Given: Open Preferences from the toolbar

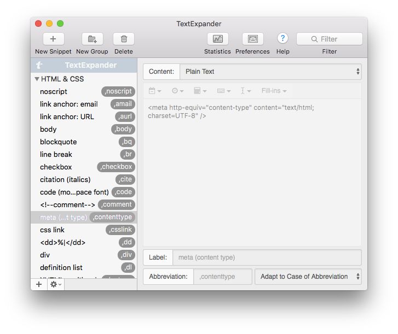Looking at the screenshot, I should click(x=252, y=39).
